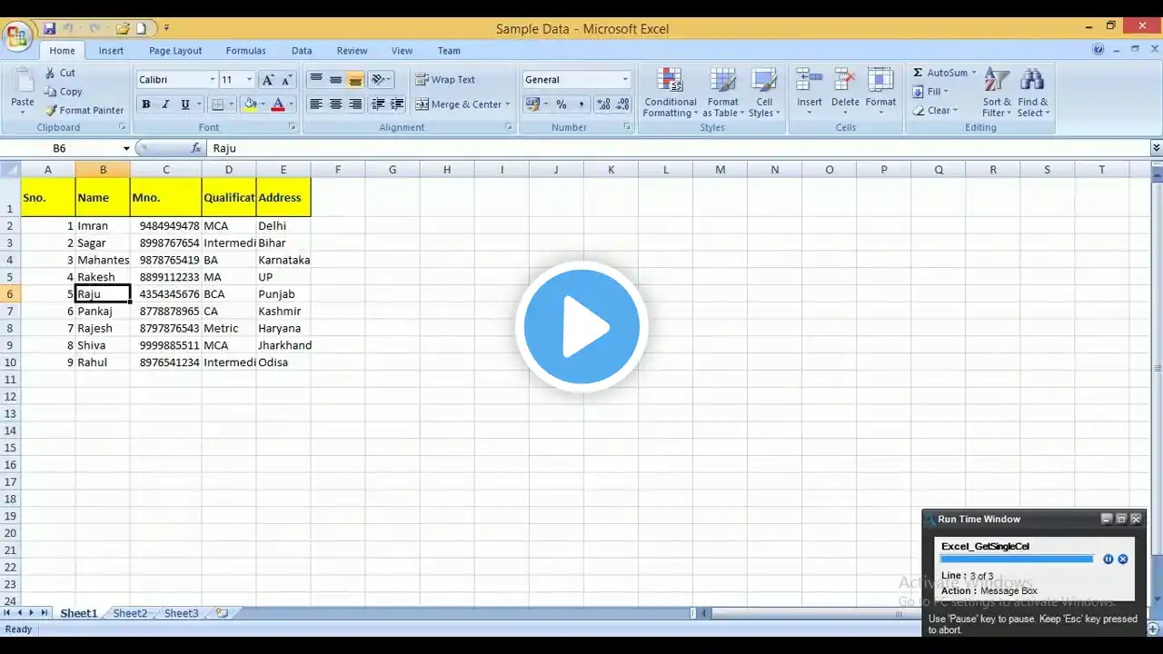Switch to the Review tab
Viewport: 1163px width, 654px height.
coord(352,51)
